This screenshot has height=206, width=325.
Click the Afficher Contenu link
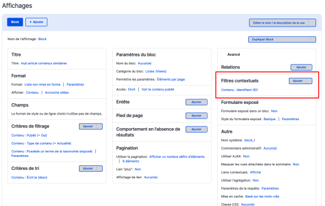coord(32,93)
